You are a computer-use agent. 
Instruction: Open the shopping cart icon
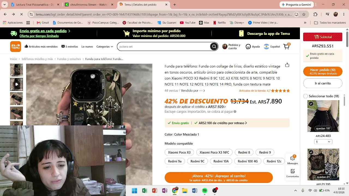click(287, 46)
